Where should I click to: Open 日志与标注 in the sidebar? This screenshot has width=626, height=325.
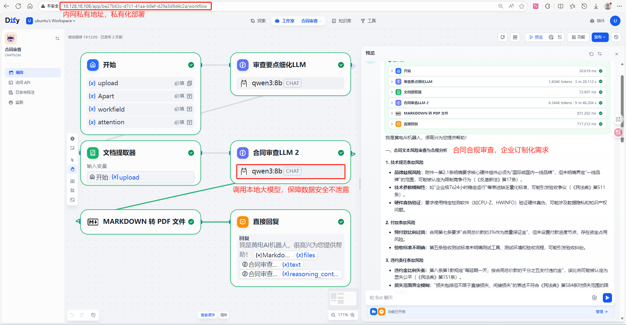coord(25,92)
